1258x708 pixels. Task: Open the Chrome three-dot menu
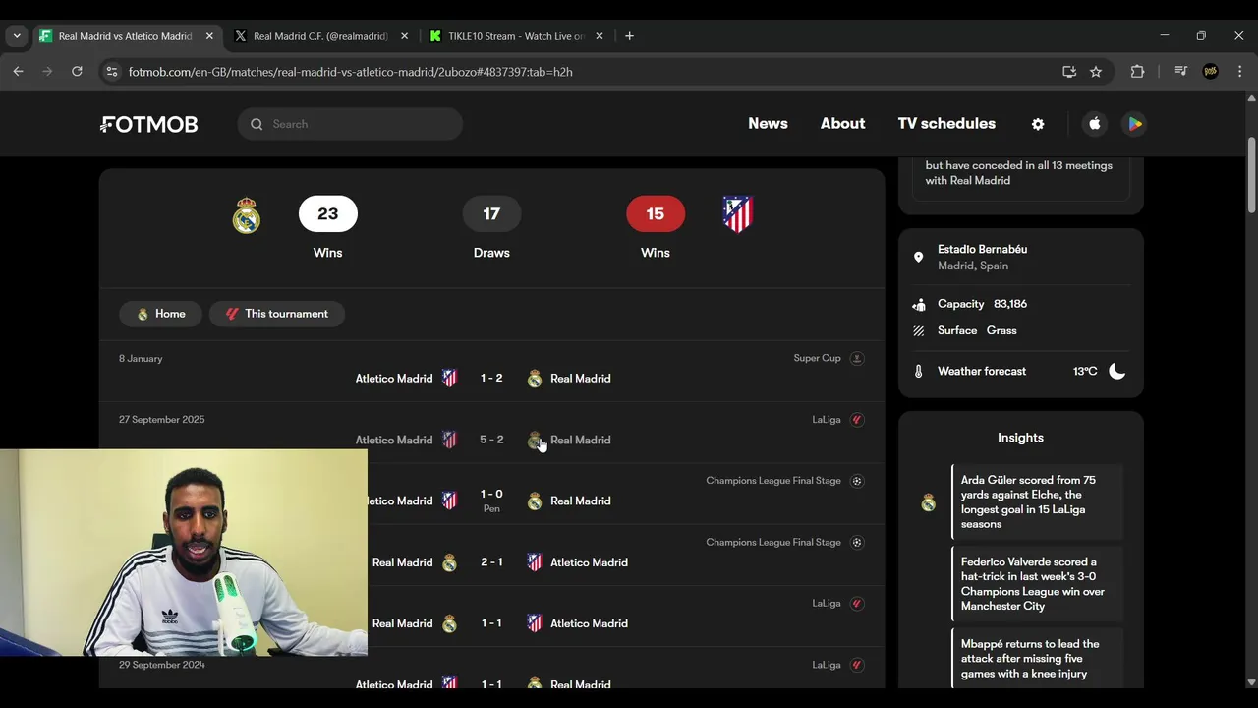click(1239, 72)
